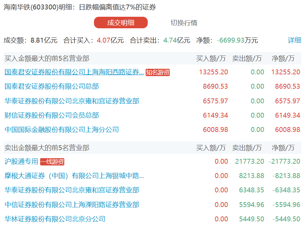The width and height of the screenshot is (307, 229).
Task: Click 买入额/万 column header in buy table
Action: (211, 58)
